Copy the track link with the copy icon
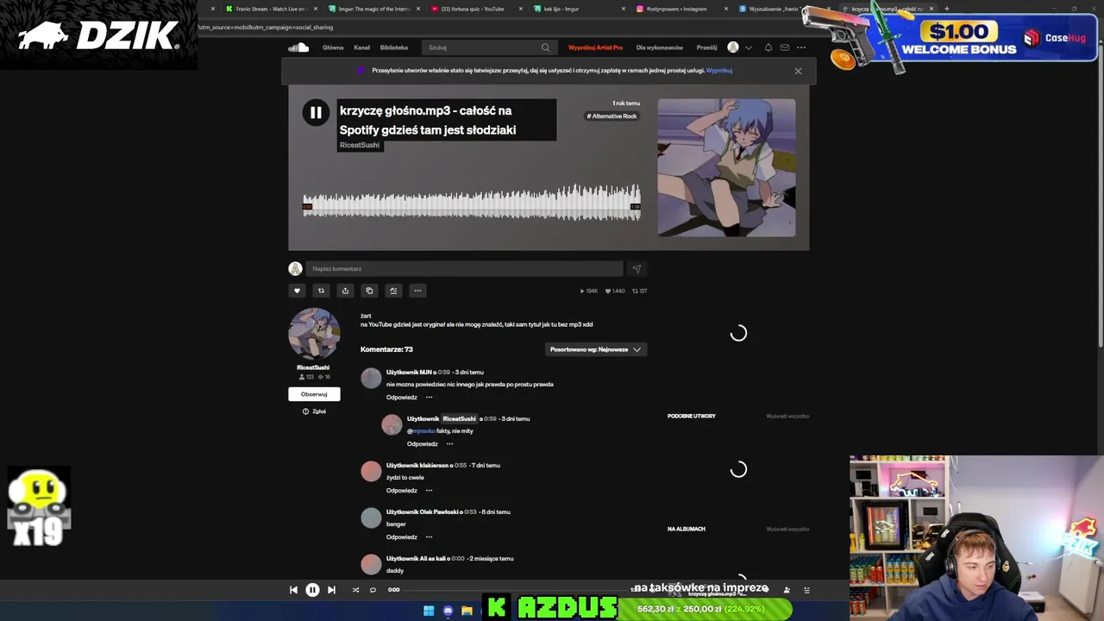Viewport: 1104px width, 621px height. pos(369,291)
